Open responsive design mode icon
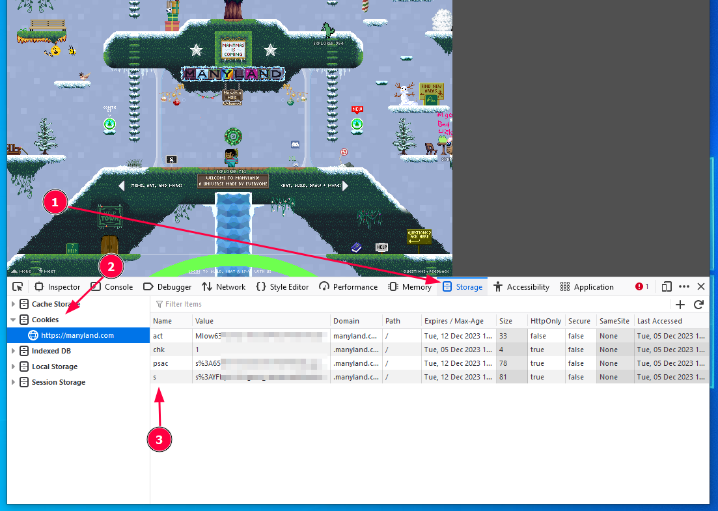718x511 pixels. tap(667, 286)
